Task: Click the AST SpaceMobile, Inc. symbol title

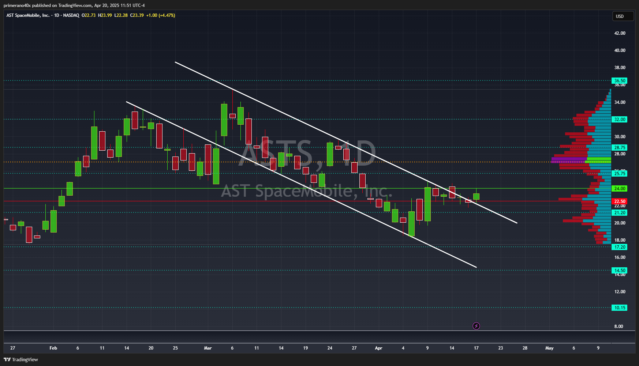Action: [x=28, y=15]
